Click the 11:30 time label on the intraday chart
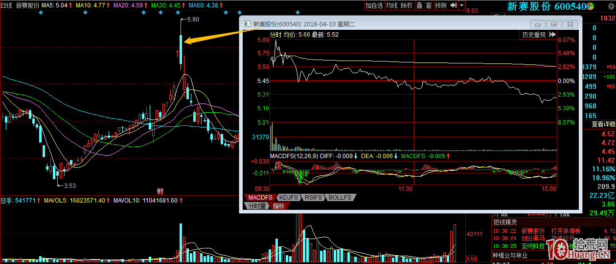 click(x=406, y=188)
